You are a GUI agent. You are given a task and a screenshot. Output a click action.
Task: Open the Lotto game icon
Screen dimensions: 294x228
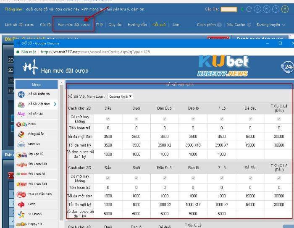coord(21,204)
